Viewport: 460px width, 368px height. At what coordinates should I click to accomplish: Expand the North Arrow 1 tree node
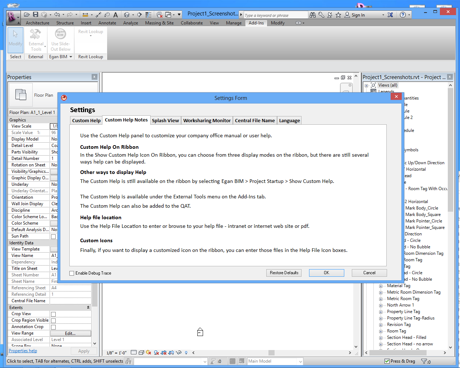[381, 305]
